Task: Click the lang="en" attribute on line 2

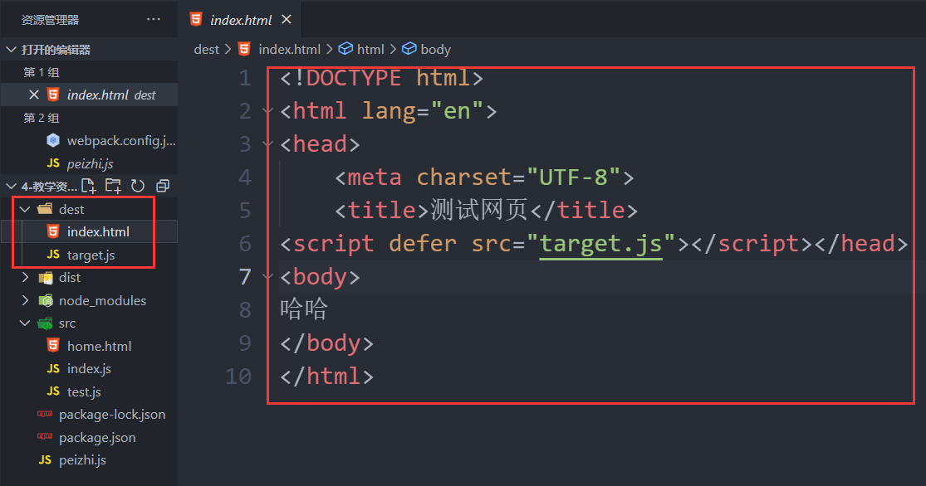Action: (x=422, y=111)
